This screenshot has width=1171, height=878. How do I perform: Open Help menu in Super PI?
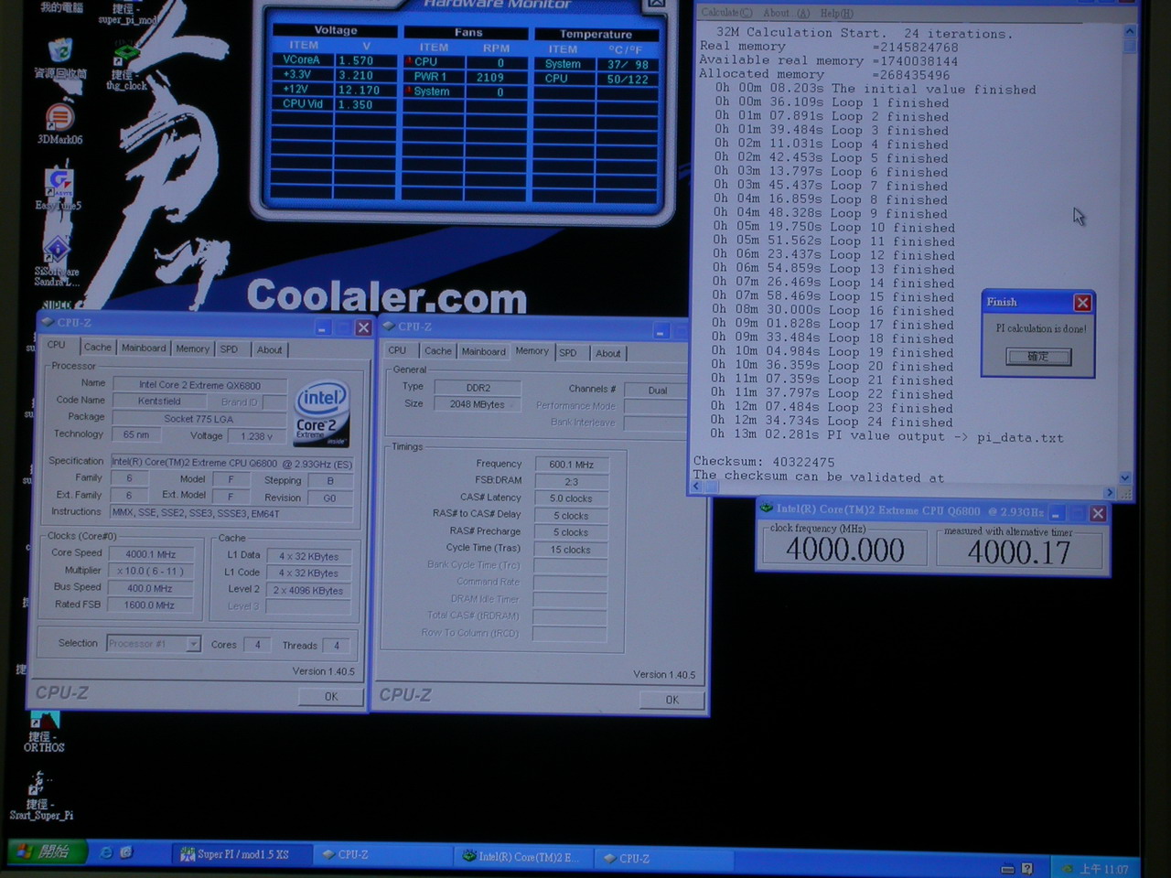[837, 13]
